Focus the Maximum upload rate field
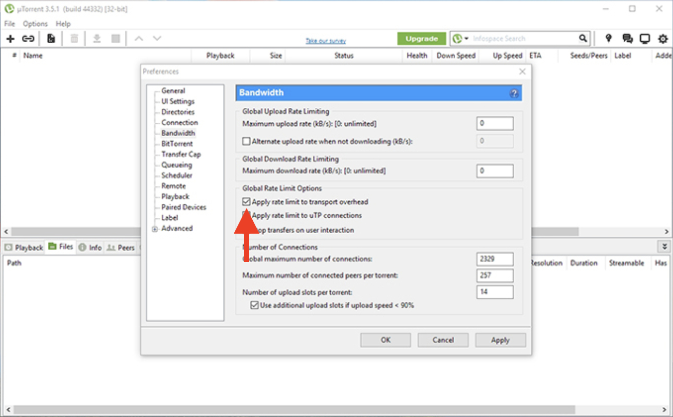673x417 pixels. point(495,124)
